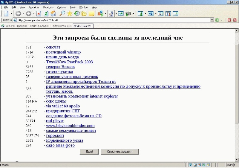The width and height of the screenshot is (239, 168).
Task: Open the File menu
Action: click(6, 7)
